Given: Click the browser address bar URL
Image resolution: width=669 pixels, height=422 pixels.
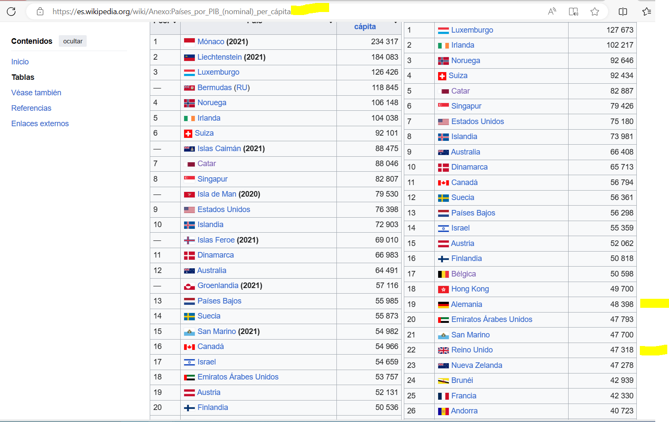Looking at the screenshot, I should (x=172, y=12).
